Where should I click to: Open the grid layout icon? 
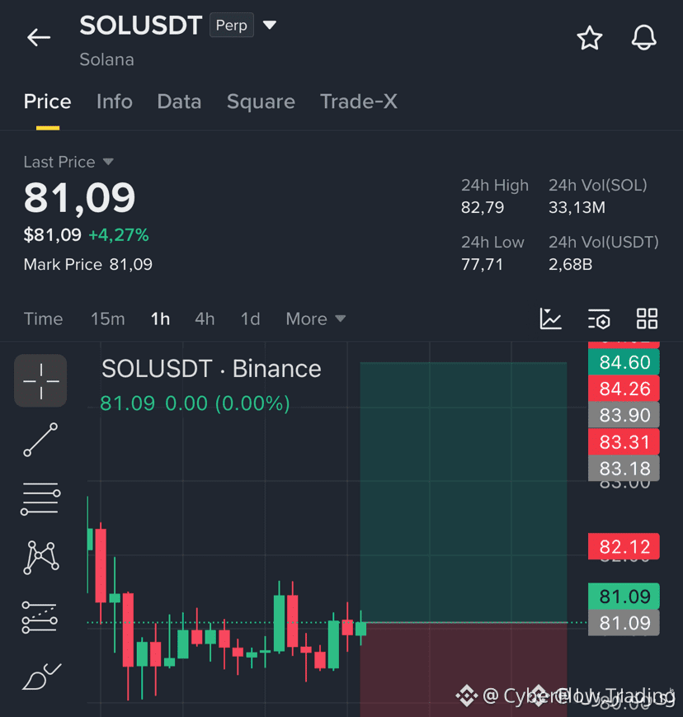click(x=647, y=318)
